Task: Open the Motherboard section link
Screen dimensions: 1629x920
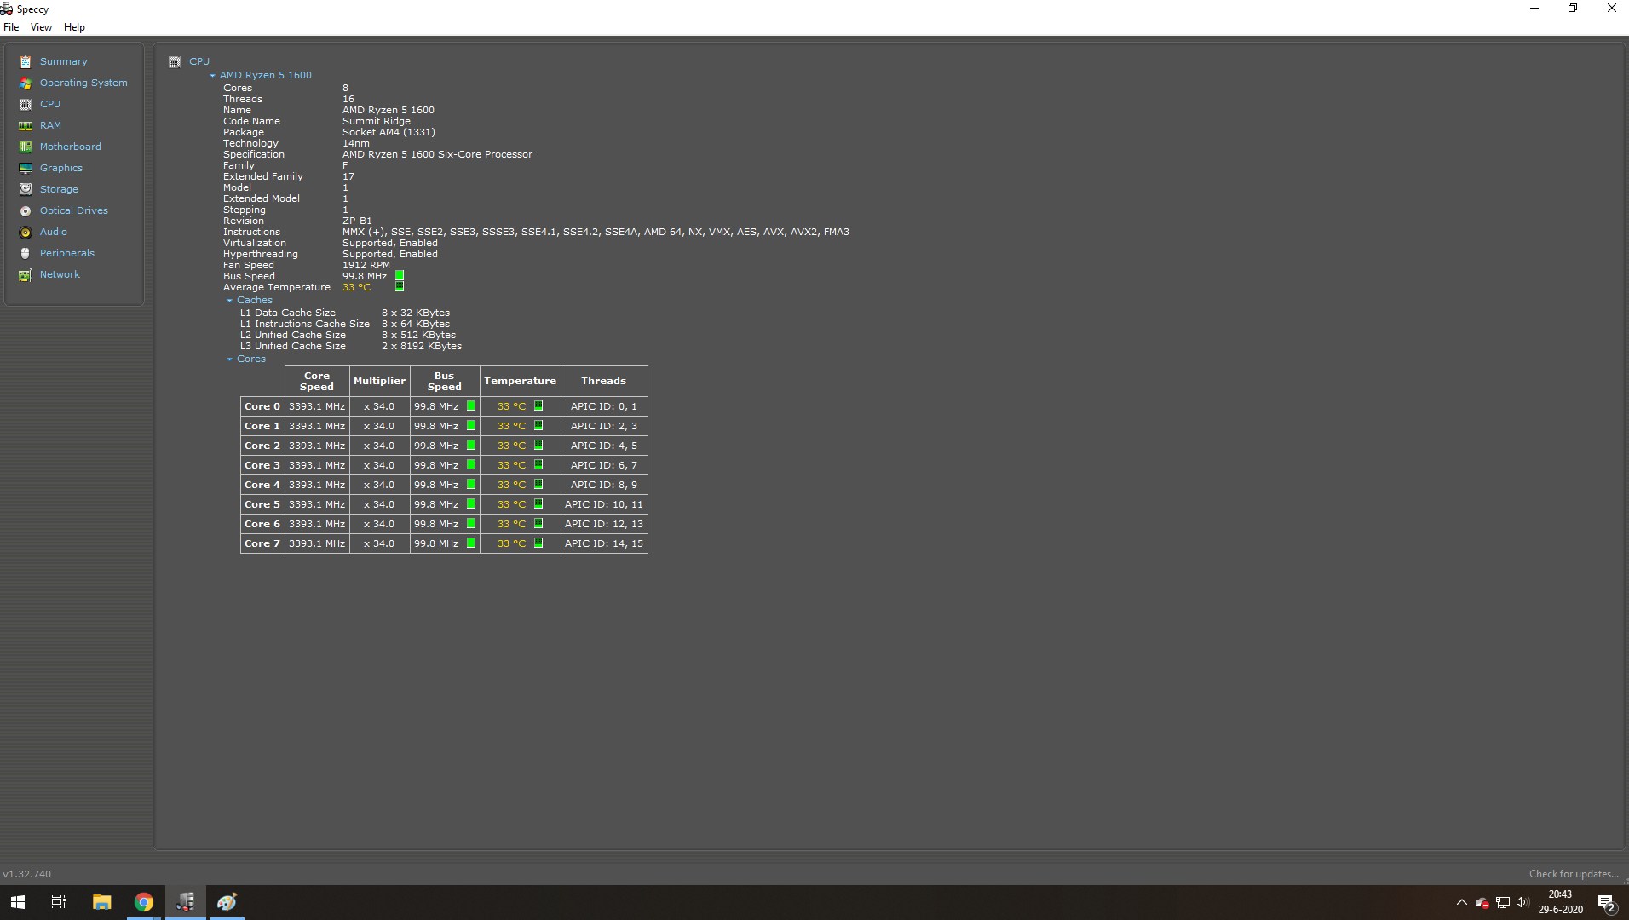Action: [x=70, y=147]
